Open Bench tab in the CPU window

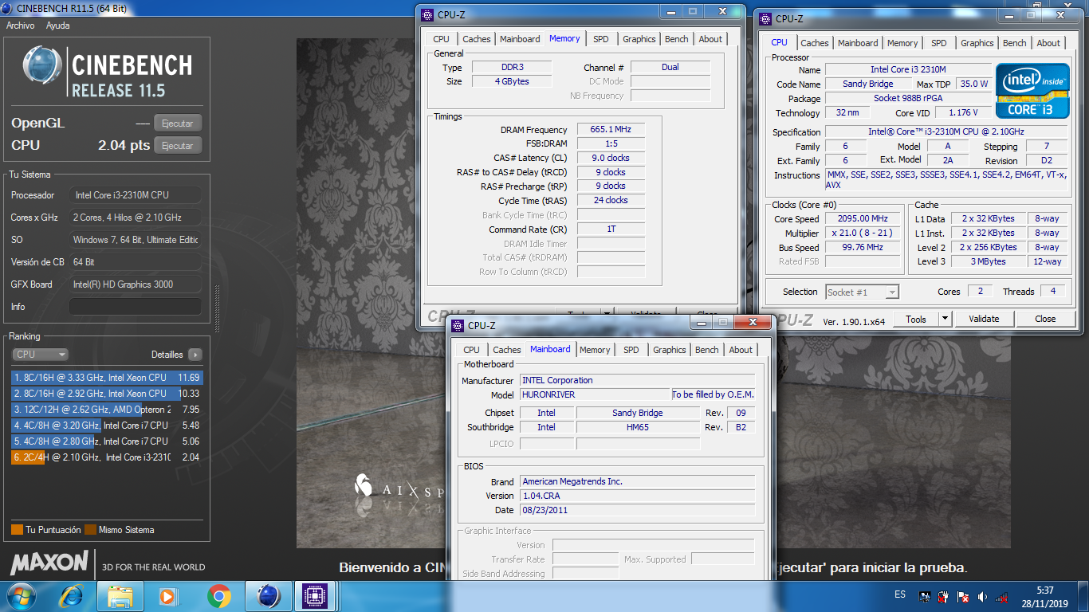coord(1014,43)
